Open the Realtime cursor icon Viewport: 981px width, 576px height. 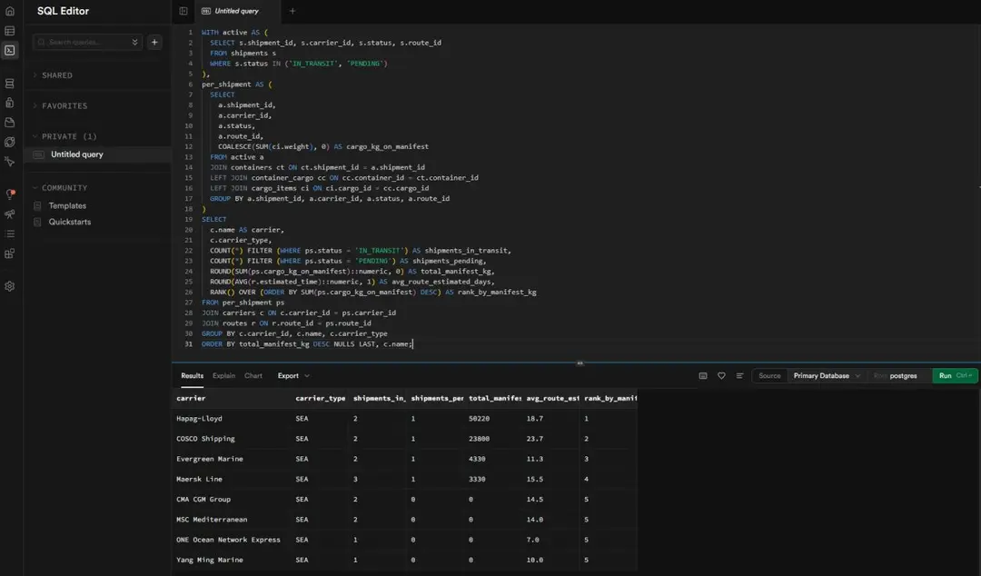point(9,162)
